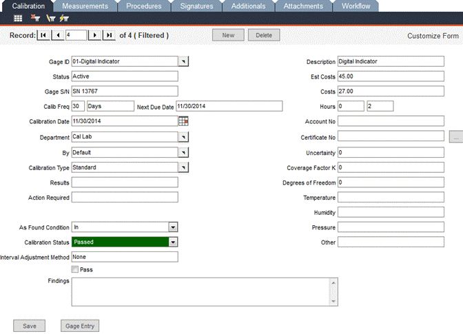This screenshot has width=463, height=334.
Task: Click the Findings scrollbar down arrow
Action: click(334, 301)
